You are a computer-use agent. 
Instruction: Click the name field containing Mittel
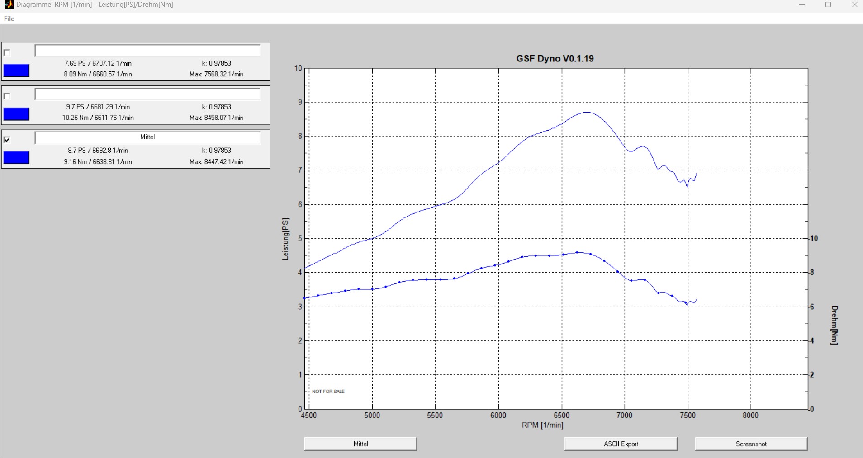click(x=147, y=137)
